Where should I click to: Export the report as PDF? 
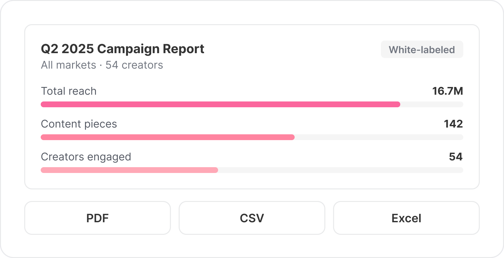point(98,218)
